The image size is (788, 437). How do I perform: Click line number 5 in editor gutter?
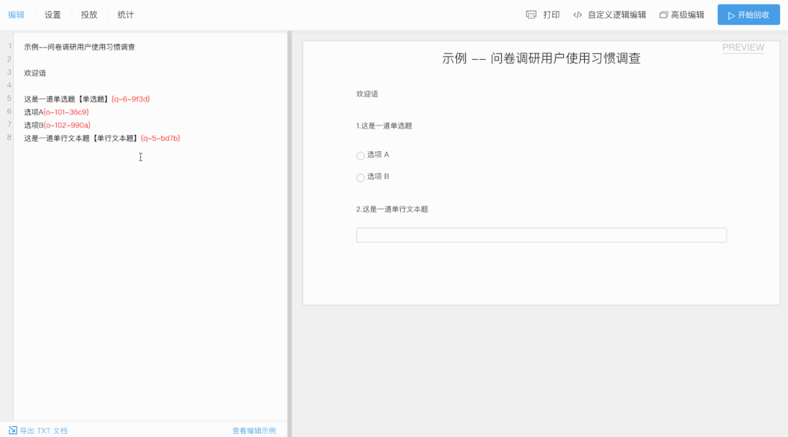9,98
